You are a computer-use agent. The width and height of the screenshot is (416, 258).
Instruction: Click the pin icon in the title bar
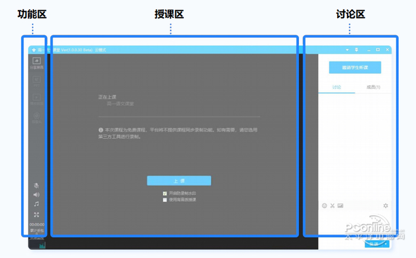(357, 50)
